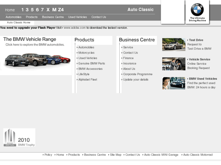Open the Corporate Programme link

tap(138, 74)
